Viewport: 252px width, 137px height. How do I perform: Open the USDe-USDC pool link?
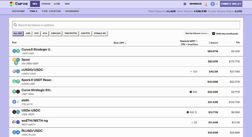click(x=31, y=110)
